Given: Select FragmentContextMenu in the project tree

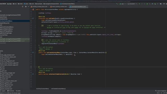Looking at the screenshot, I should point(7,27).
